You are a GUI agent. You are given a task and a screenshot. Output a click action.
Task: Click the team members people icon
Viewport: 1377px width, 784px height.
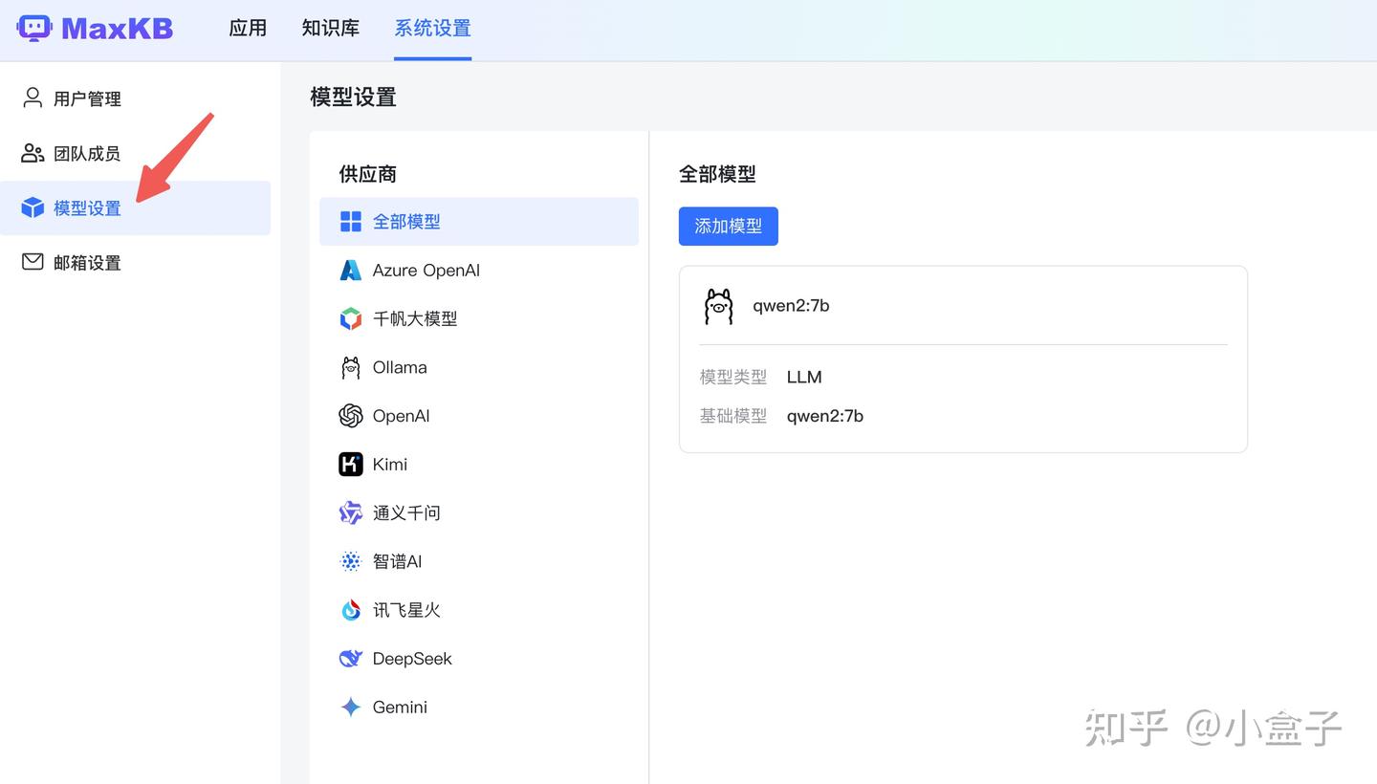tap(33, 153)
